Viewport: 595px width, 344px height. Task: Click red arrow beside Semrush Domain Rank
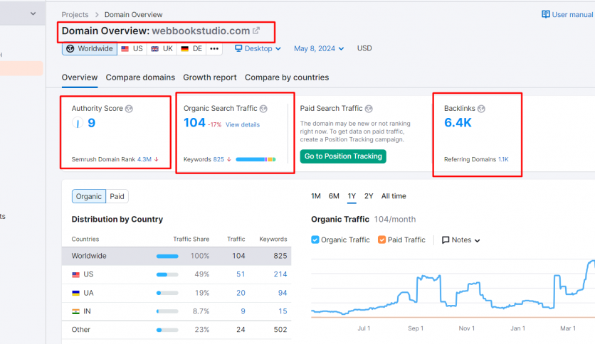point(156,159)
